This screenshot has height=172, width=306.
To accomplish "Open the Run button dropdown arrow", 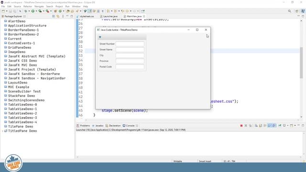I will click(x=36, y=11).
